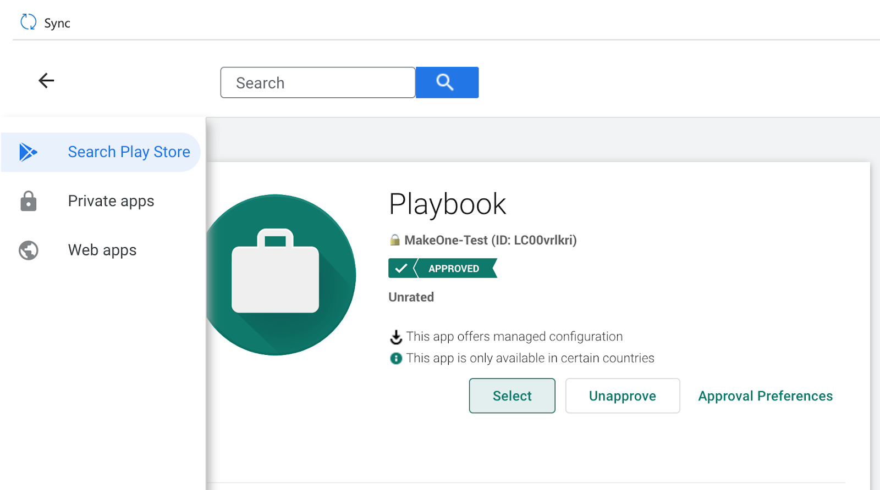Click the globe icon beside Web apps

pyautogui.click(x=28, y=250)
